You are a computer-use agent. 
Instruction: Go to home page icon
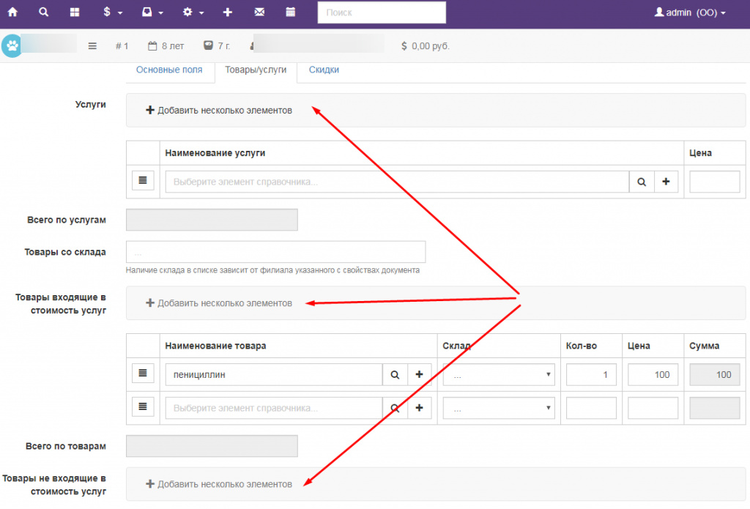tap(13, 12)
